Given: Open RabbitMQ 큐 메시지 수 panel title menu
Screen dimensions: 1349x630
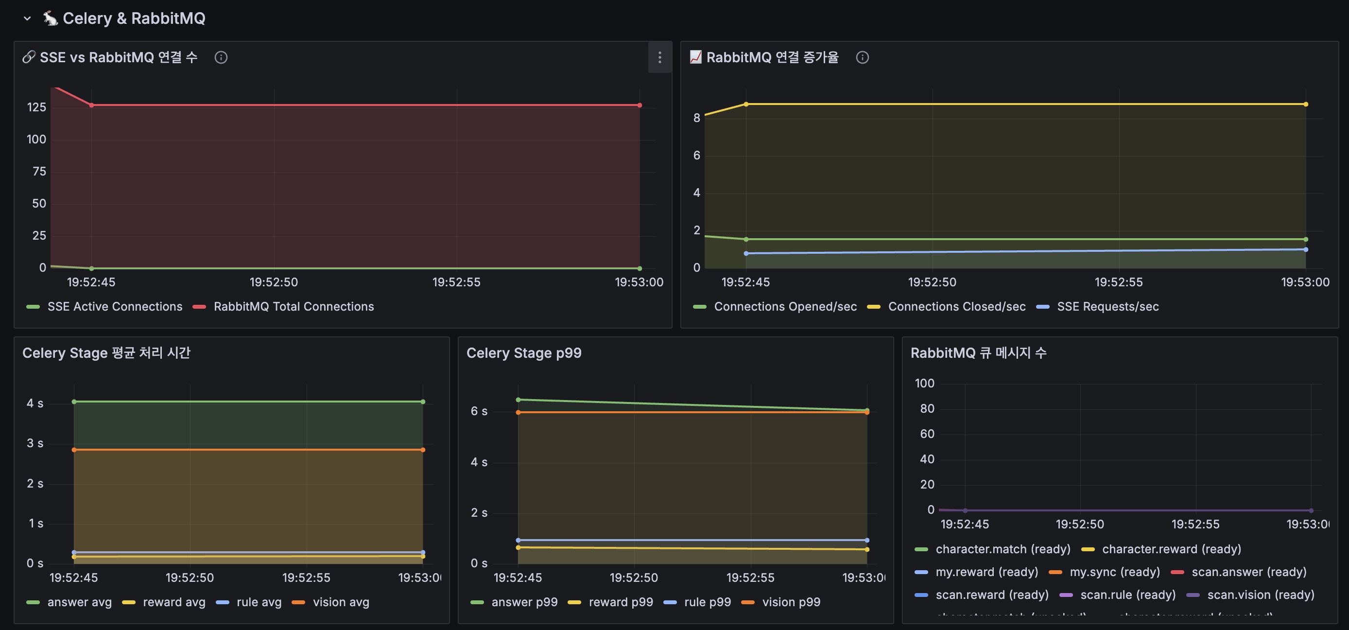Looking at the screenshot, I should pos(978,353).
